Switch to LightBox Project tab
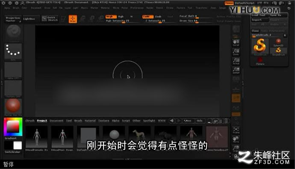 click(x=42, y=121)
